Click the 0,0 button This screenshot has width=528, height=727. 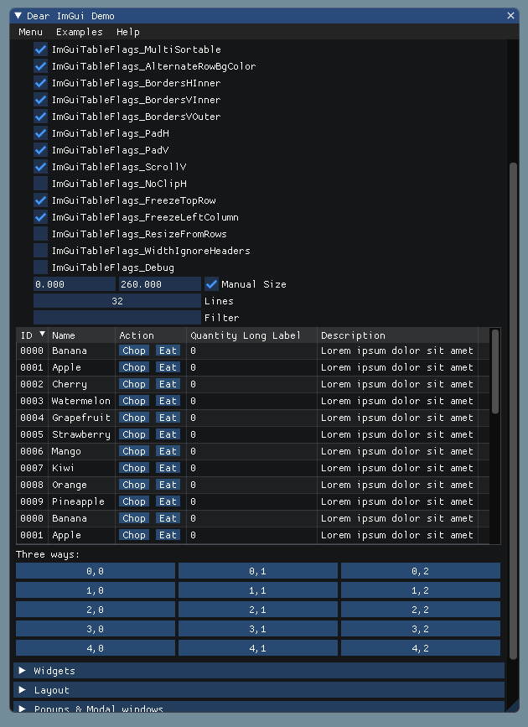tap(96, 571)
